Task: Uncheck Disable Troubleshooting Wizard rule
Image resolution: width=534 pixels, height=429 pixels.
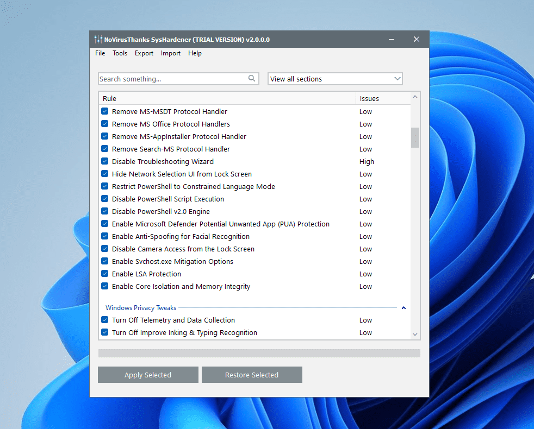Action: pyautogui.click(x=105, y=161)
